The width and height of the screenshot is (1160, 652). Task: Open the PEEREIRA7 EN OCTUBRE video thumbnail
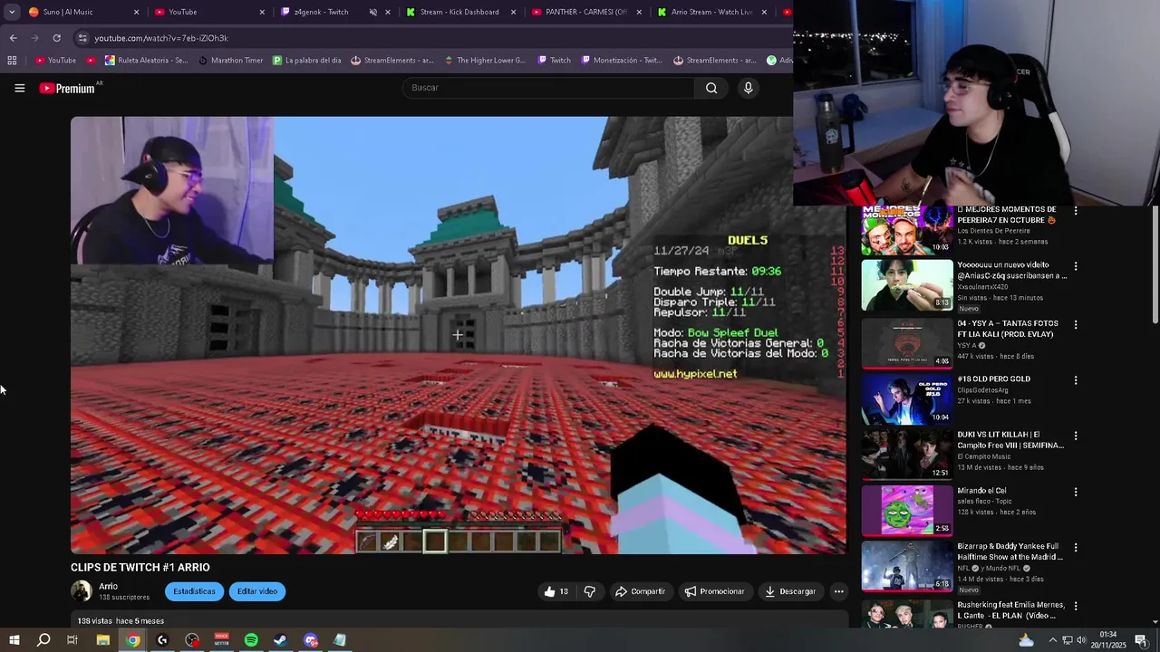tap(906, 230)
